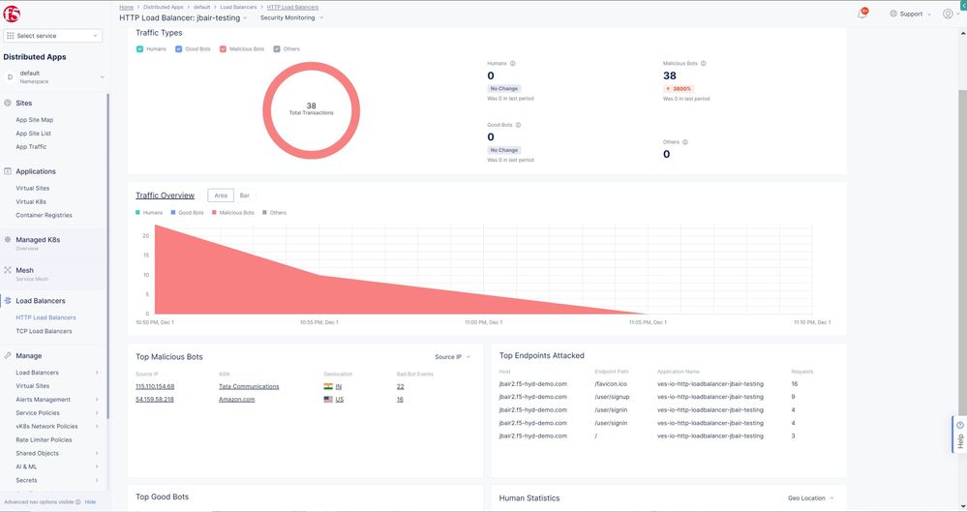Click the Managed K8s sidebar icon
This screenshot has height=512, width=967.
(x=9, y=239)
